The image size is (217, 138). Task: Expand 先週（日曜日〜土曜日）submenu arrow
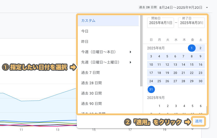coord(131,62)
